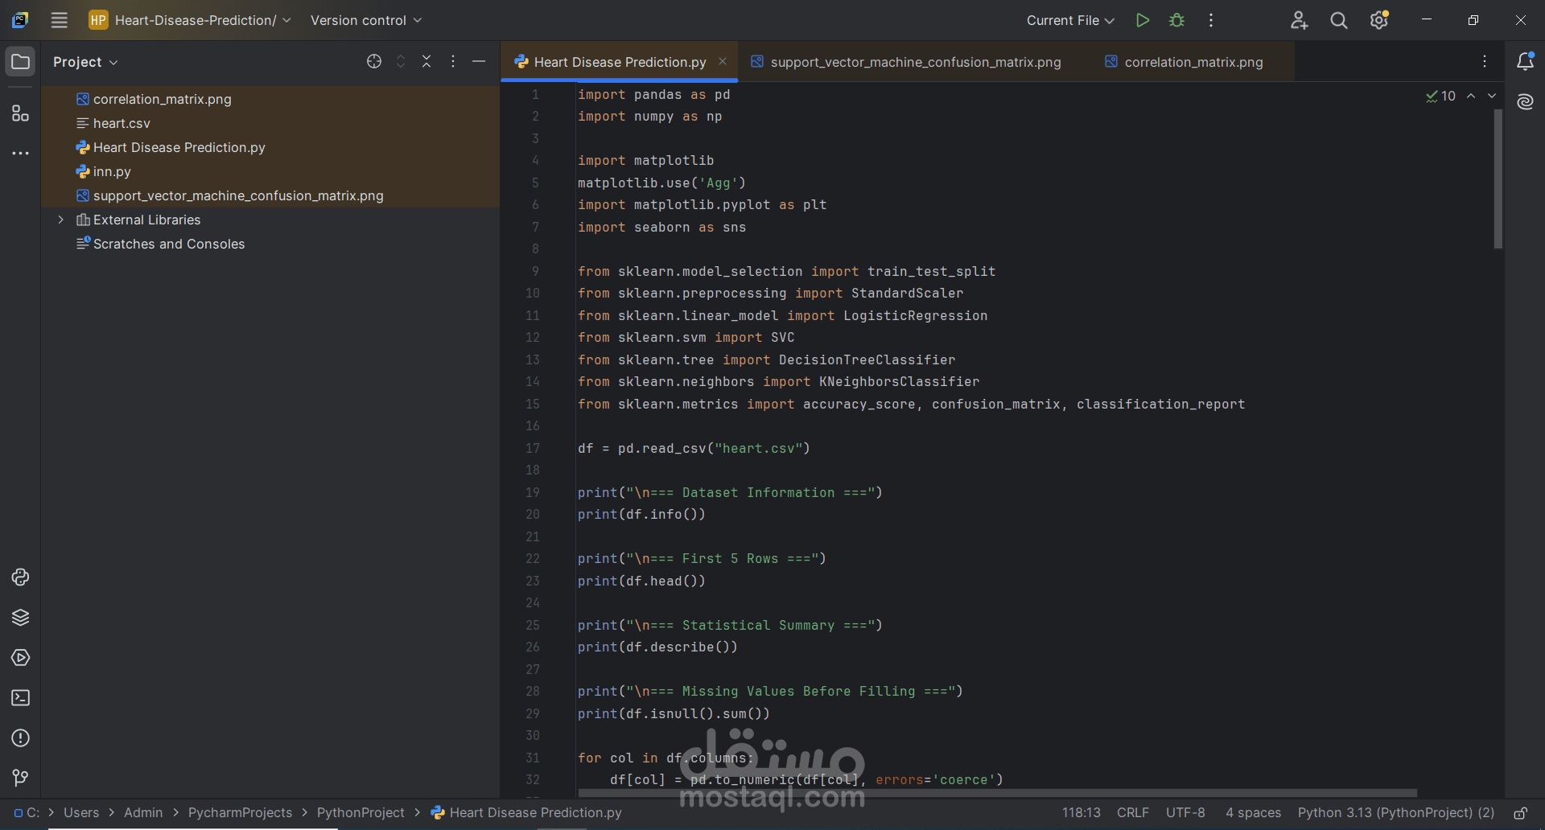This screenshot has height=830, width=1545.
Task: Open the Structure tool window
Action: click(21, 113)
